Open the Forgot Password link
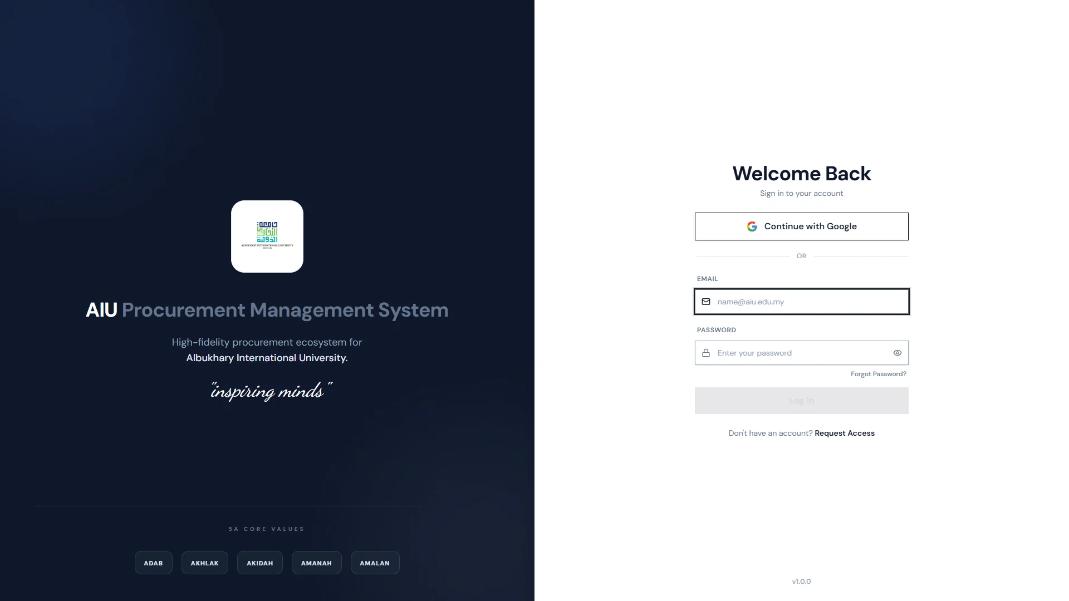Screen dimensions: 1069x601 (x=878, y=374)
